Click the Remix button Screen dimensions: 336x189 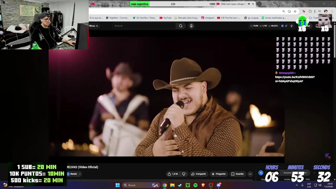[72, 174]
